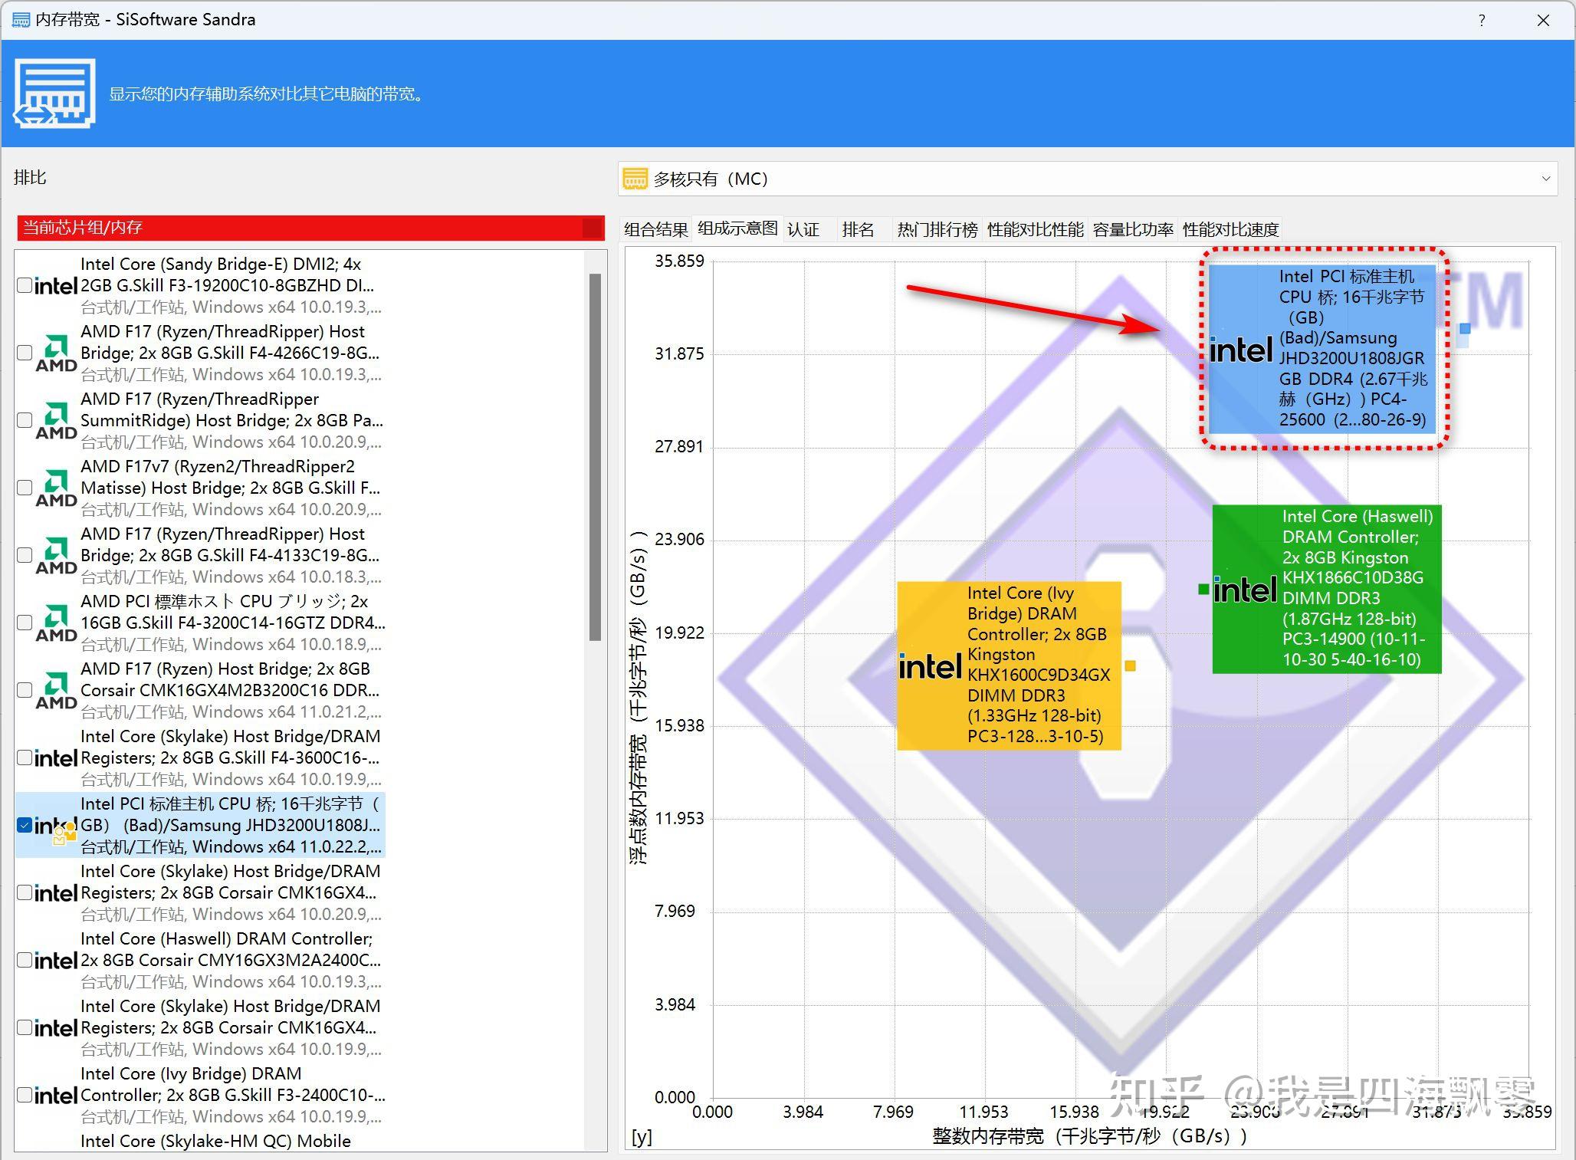Click the [y] axis toggle label

[641, 1136]
